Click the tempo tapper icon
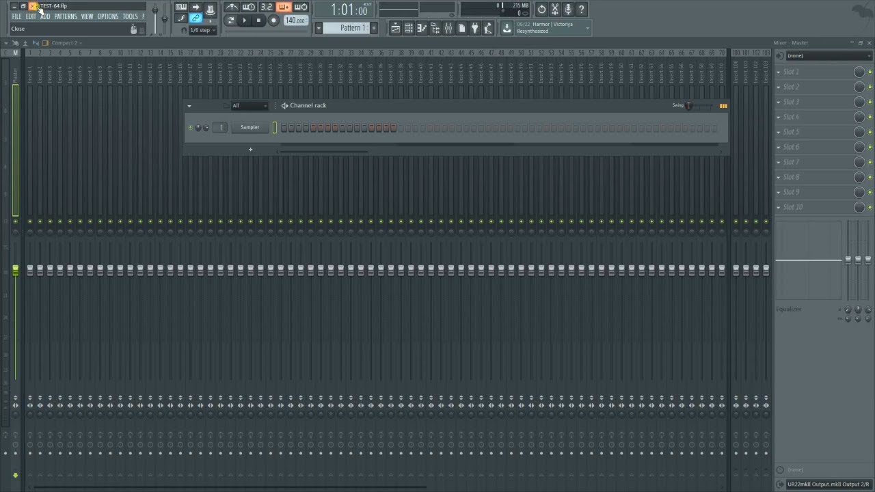 pos(488,28)
